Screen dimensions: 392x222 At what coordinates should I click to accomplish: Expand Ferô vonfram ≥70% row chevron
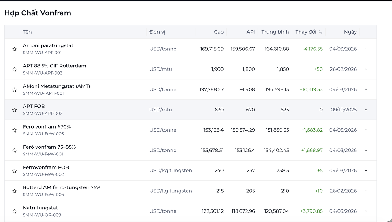pos(366,130)
